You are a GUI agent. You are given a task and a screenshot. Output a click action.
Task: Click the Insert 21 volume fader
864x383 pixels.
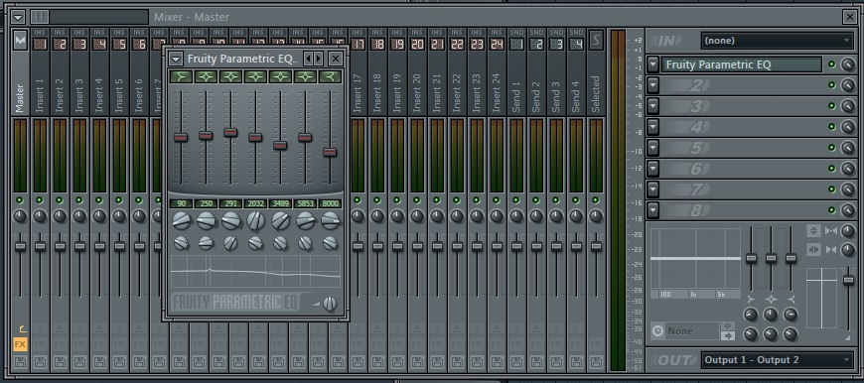[x=437, y=246]
